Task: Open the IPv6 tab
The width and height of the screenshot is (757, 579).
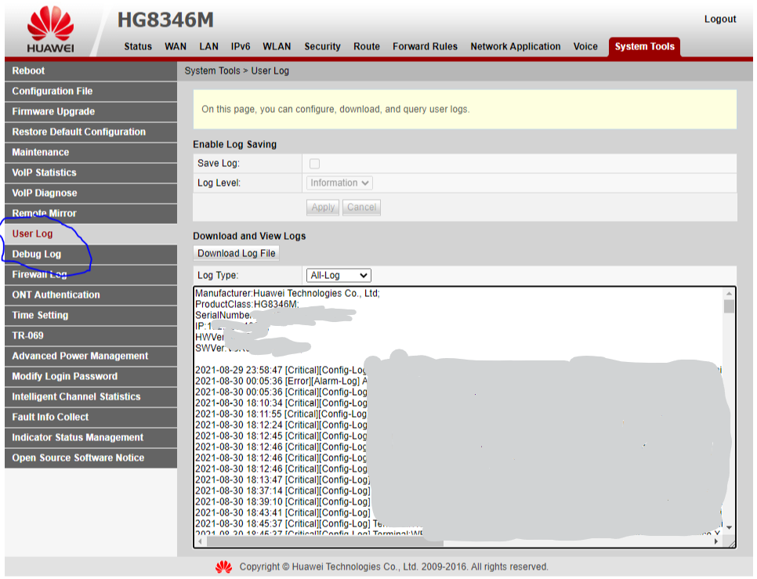Action: pyautogui.click(x=241, y=46)
